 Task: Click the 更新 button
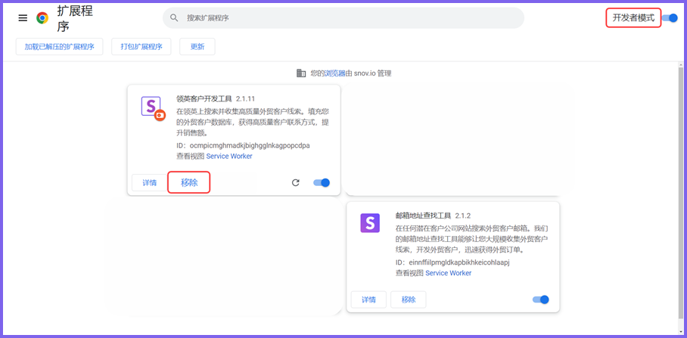point(197,47)
